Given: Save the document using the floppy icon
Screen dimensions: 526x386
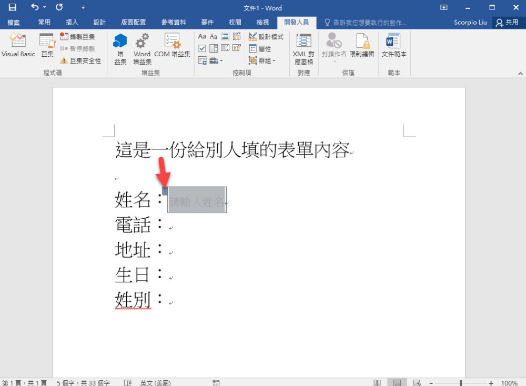Looking at the screenshot, I should (x=13, y=7).
